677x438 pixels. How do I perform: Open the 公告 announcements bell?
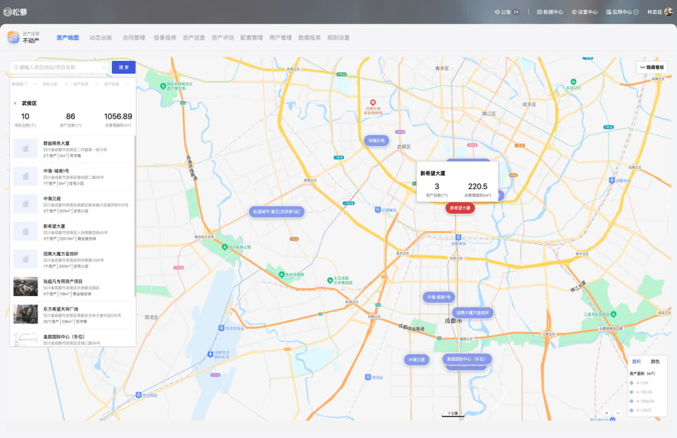(x=507, y=12)
